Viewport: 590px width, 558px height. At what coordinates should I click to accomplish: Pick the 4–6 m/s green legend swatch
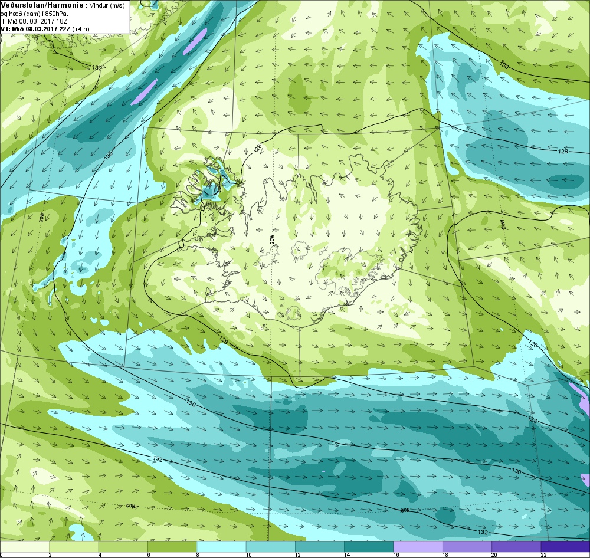point(123,546)
